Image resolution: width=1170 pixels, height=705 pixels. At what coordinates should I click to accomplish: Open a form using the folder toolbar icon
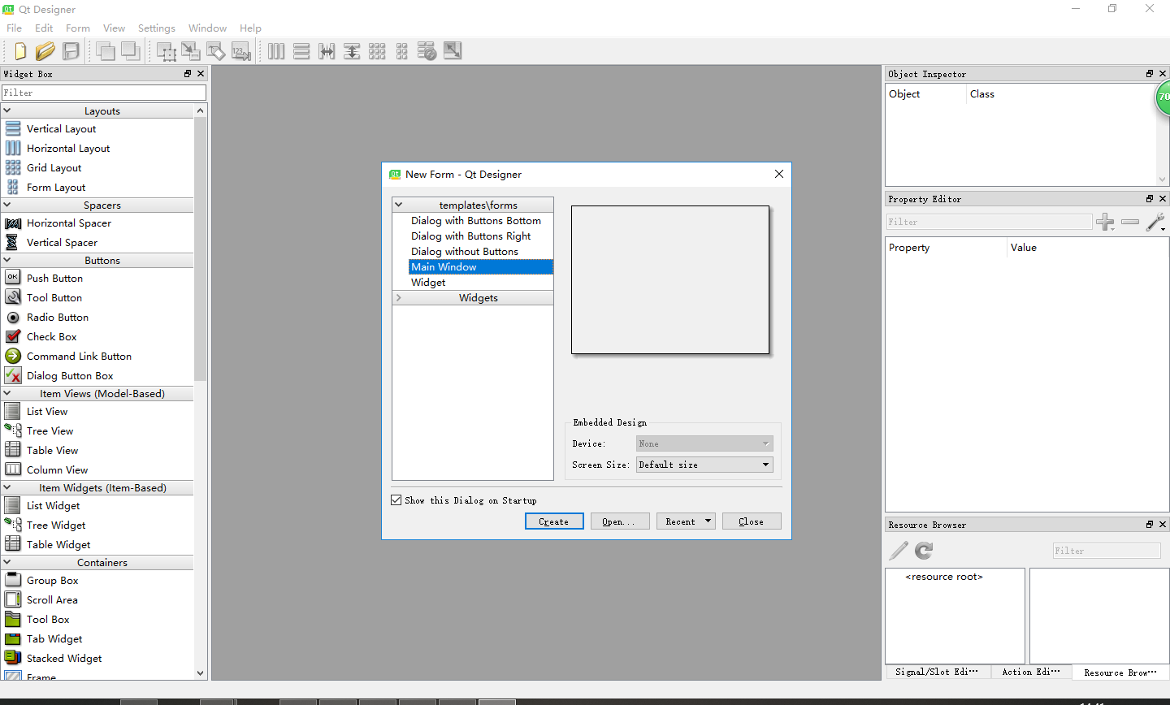tap(45, 50)
